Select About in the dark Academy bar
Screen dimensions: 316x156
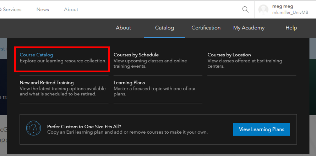point(123,28)
